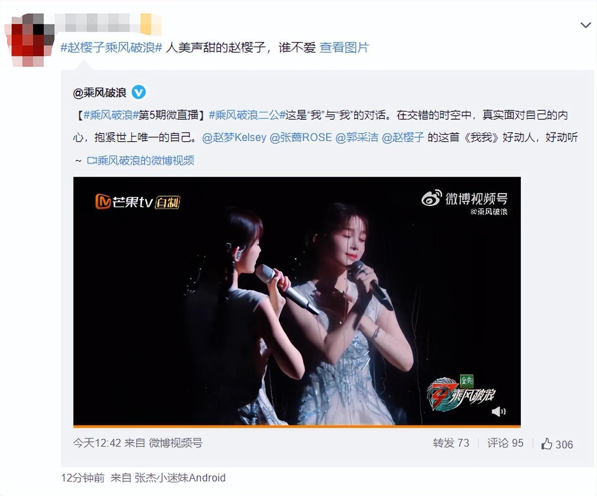
Task: Visit @赵梦Kelsey mention
Action: coord(234,137)
